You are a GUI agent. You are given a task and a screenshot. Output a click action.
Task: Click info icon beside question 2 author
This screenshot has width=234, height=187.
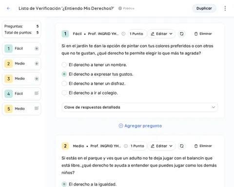point(126,146)
